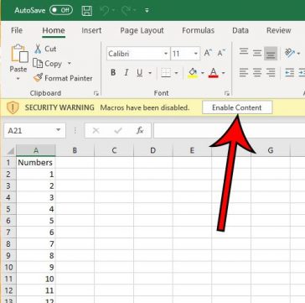Viewport: 305px width, 303px height.
Task: Select row 5 header
Action: tap(8, 209)
